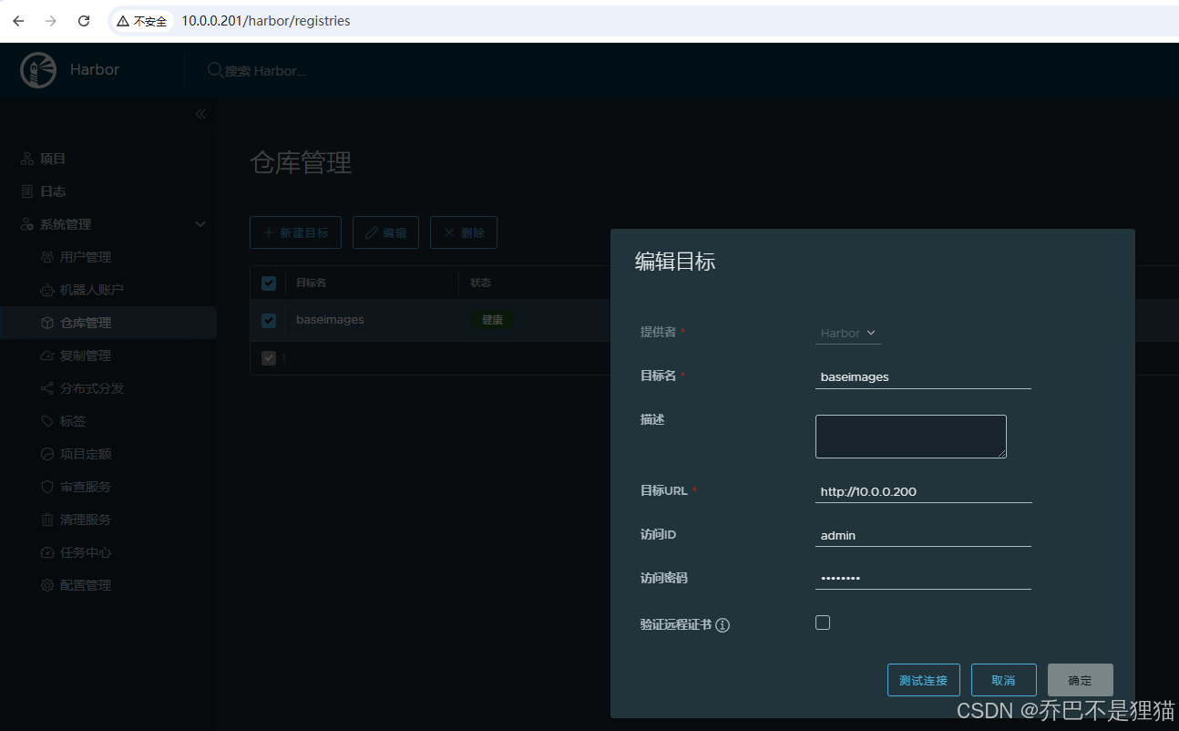Image resolution: width=1179 pixels, height=731 pixels.
Task: Click the 分布式分发 share icon
Action: [x=47, y=388]
